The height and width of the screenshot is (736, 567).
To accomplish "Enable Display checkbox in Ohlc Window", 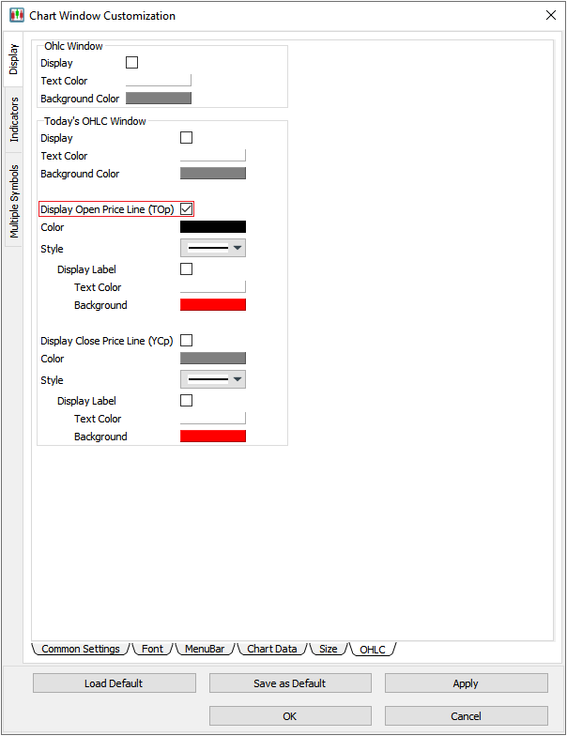I will (x=131, y=63).
